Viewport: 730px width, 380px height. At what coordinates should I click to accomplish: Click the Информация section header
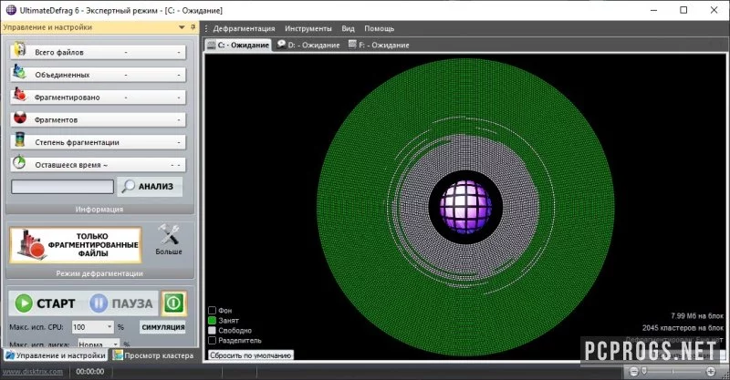pos(99,210)
